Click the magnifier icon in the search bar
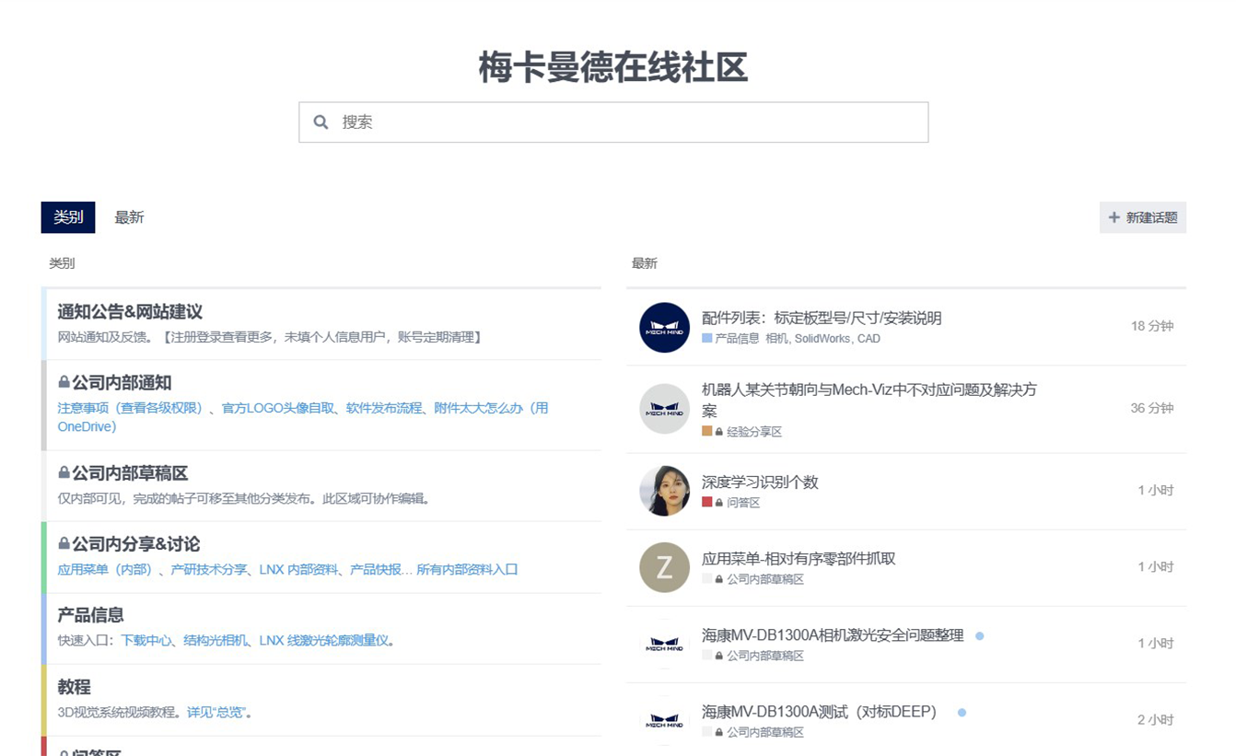This screenshot has height=756, width=1236. click(x=321, y=122)
